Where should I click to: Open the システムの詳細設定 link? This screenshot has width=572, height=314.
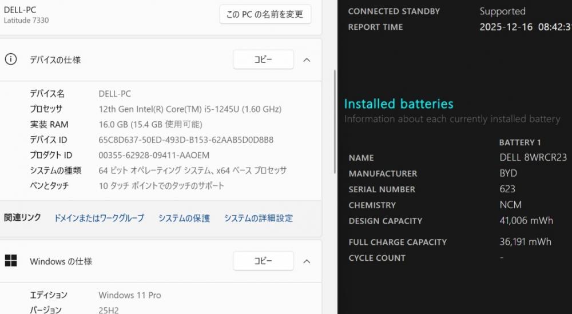click(259, 218)
